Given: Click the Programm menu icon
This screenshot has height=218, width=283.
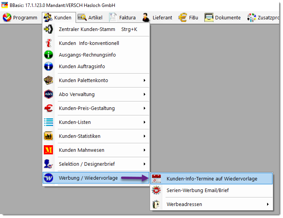Looking at the screenshot, I should [x=7, y=17].
